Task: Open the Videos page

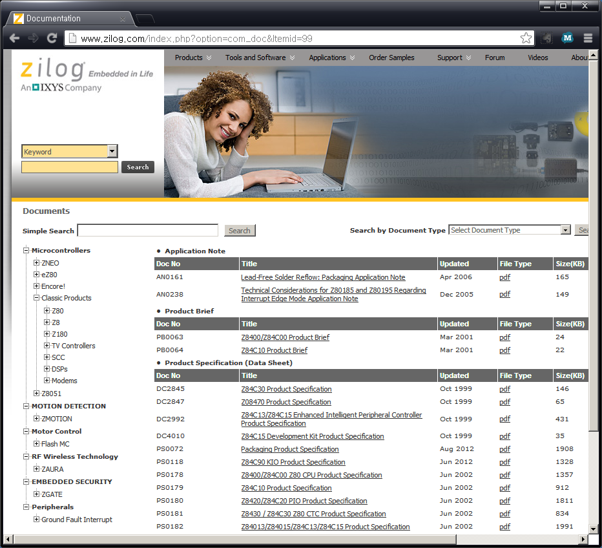Action: click(x=537, y=58)
